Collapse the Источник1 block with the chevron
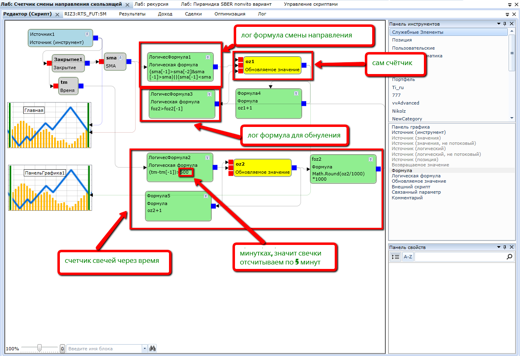The width and height of the screenshot is (520, 356). [87, 34]
